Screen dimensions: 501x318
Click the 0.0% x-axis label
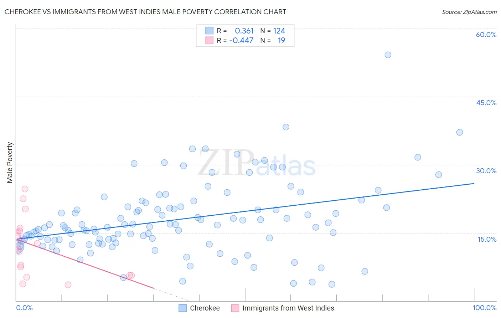(x=24, y=308)
